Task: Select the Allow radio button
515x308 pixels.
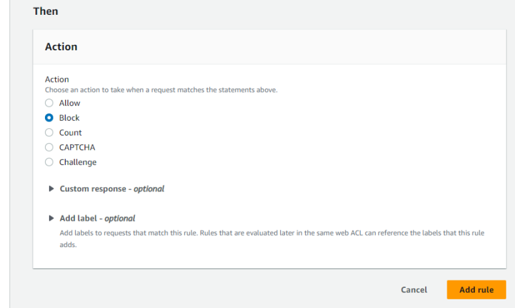Action: pyautogui.click(x=49, y=103)
